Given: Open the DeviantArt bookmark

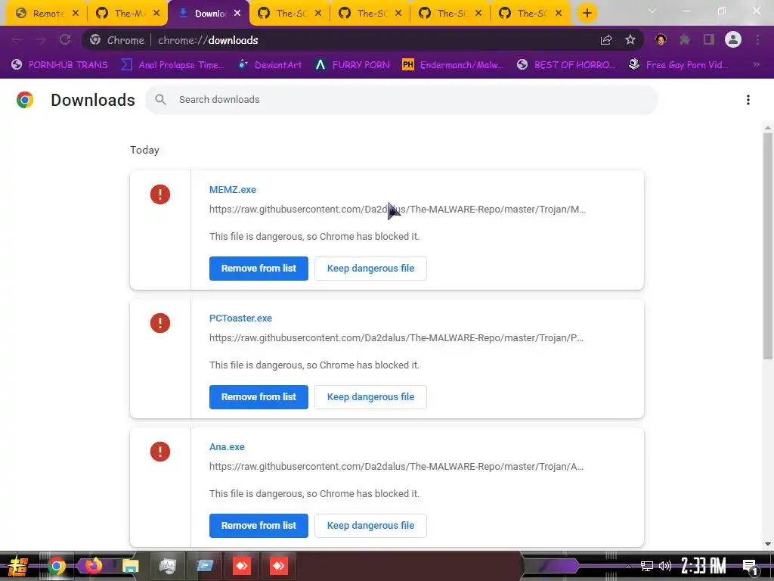Looking at the screenshot, I should pos(270,65).
